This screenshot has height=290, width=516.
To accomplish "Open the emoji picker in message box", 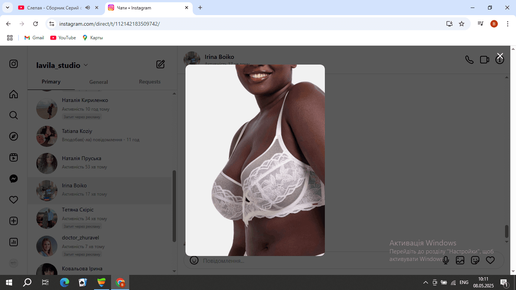I will (194, 260).
